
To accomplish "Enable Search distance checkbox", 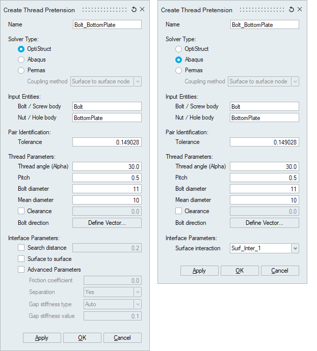I will pyautogui.click(x=21, y=248).
